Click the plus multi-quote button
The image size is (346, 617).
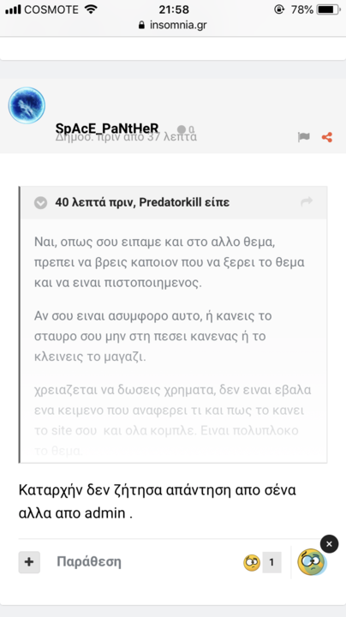point(29,562)
